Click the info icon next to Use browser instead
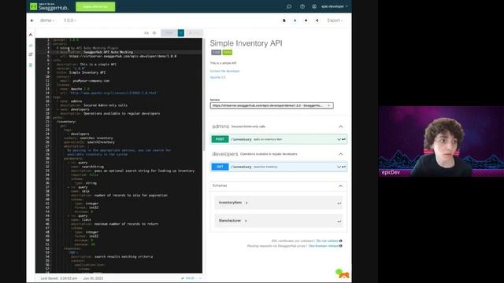The width and height of the screenshot is (504, 283). click(x=341, y=246)
